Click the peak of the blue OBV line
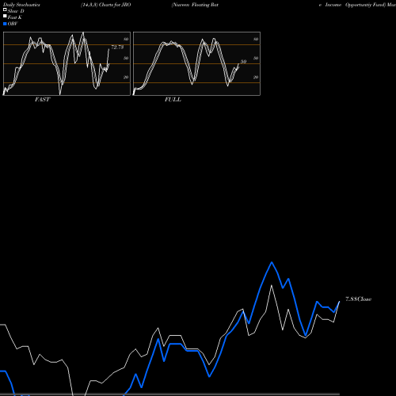The width and height of the screenshot is (396, 396). pyautogui.click(x=272, y=262)
